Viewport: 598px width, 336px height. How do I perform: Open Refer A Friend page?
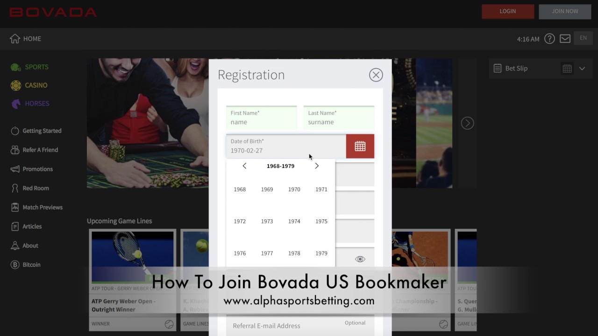pyautogui.click(x=35, y=150)
